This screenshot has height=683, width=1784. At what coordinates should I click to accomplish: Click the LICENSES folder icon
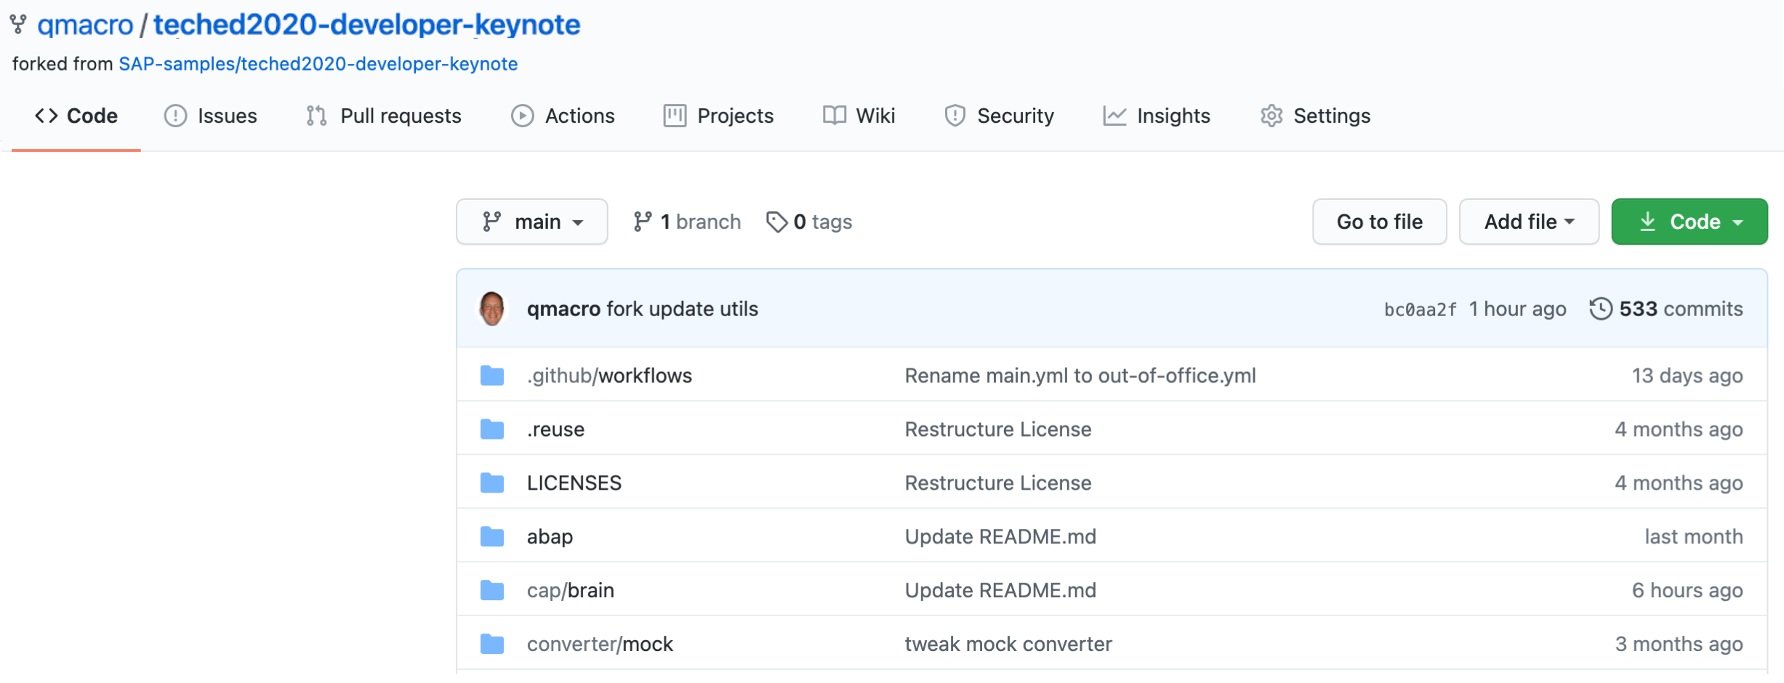pos(492,483)
